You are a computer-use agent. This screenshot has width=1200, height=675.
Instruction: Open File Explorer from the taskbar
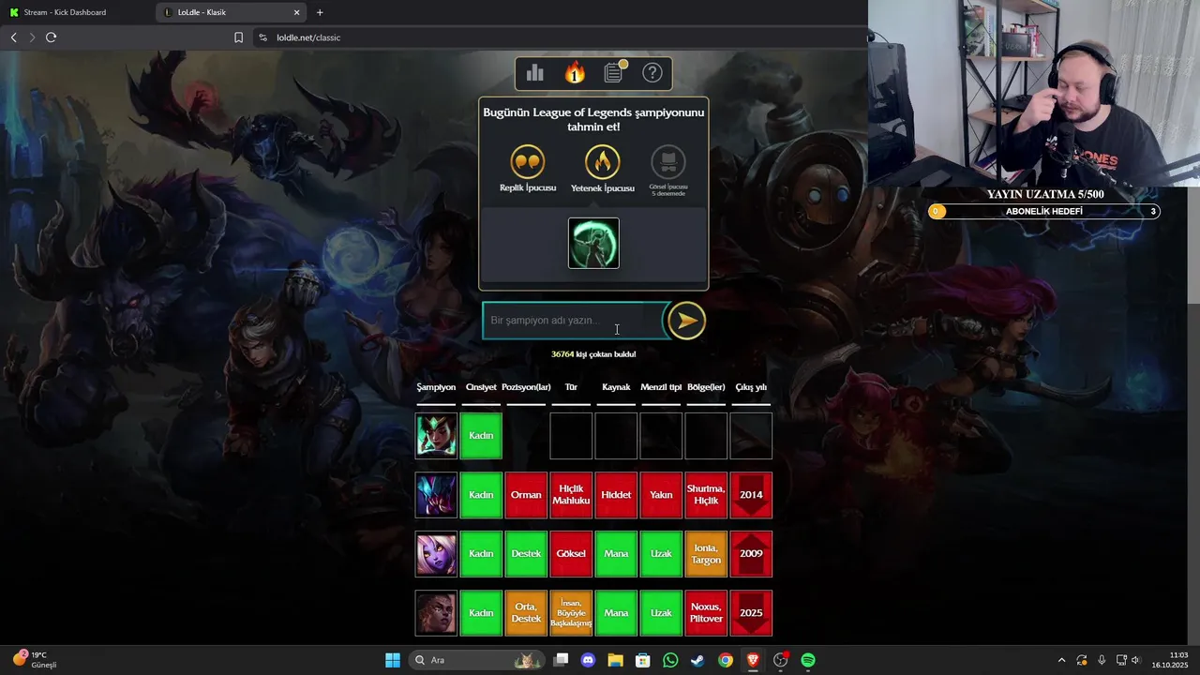pos(615,660)
